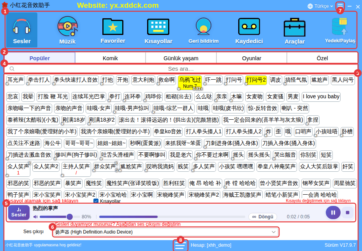
Task: Stop the current sound playback
Action: pos(348,213)
